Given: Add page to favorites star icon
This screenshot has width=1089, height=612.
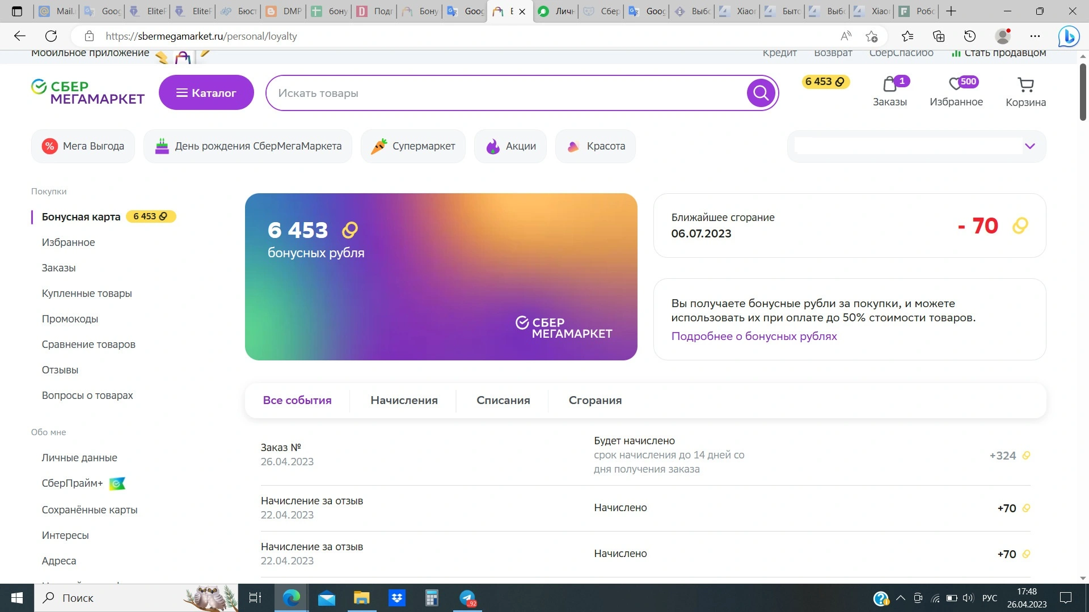Looking at the screenshot, I should [872, 36].
